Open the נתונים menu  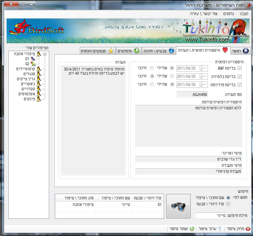(229, 14)
